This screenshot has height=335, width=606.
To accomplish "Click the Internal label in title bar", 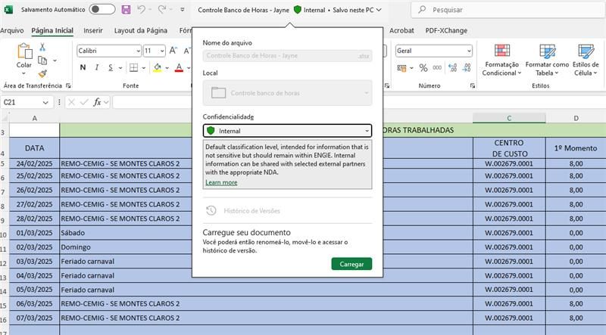I will point(314,10).
